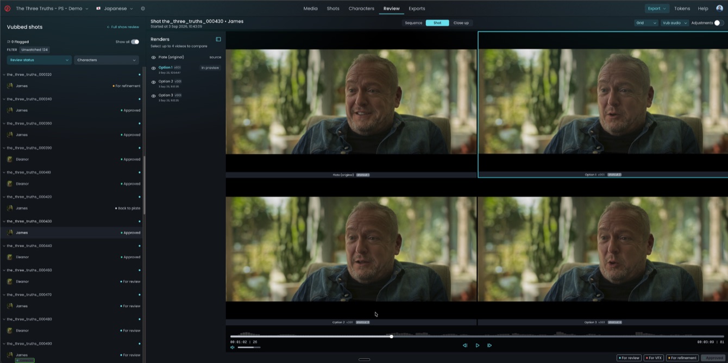
Task: Open the Export dropdown button
Action: (656, 9)
